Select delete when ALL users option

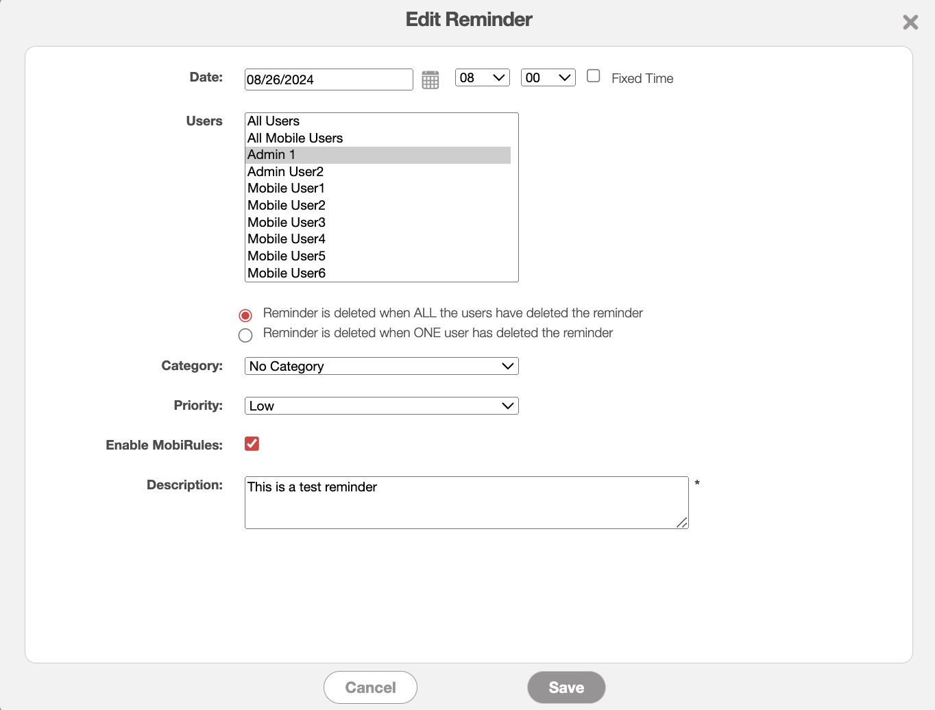coord(245,315)
